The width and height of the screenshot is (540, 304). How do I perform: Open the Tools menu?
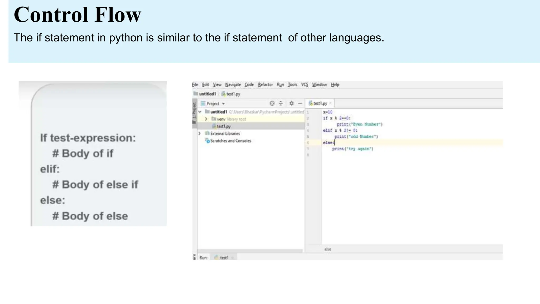click(x=292, y=85)
